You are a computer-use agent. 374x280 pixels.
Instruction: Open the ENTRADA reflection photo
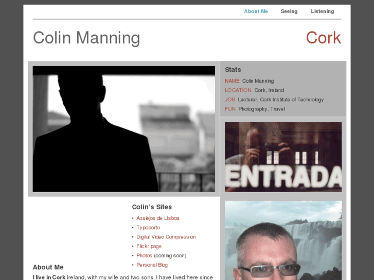[x=283, y=157]
